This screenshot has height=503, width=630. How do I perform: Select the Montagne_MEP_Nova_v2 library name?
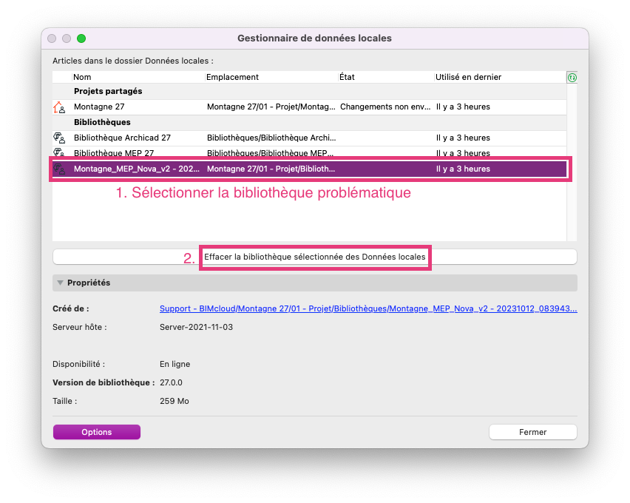tap(137, 169)
